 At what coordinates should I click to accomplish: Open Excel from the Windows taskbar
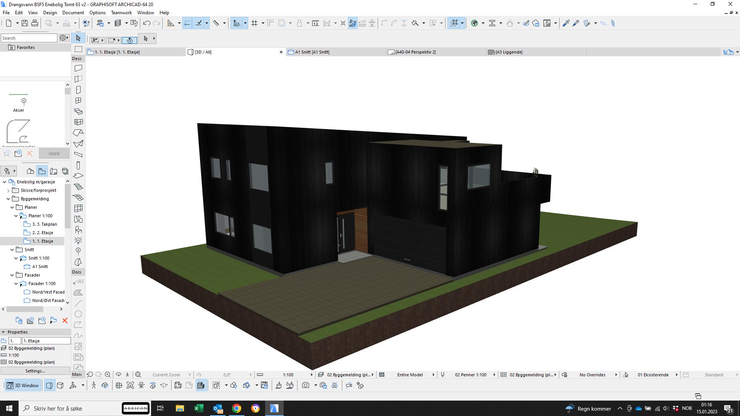(x=199, y=408)
